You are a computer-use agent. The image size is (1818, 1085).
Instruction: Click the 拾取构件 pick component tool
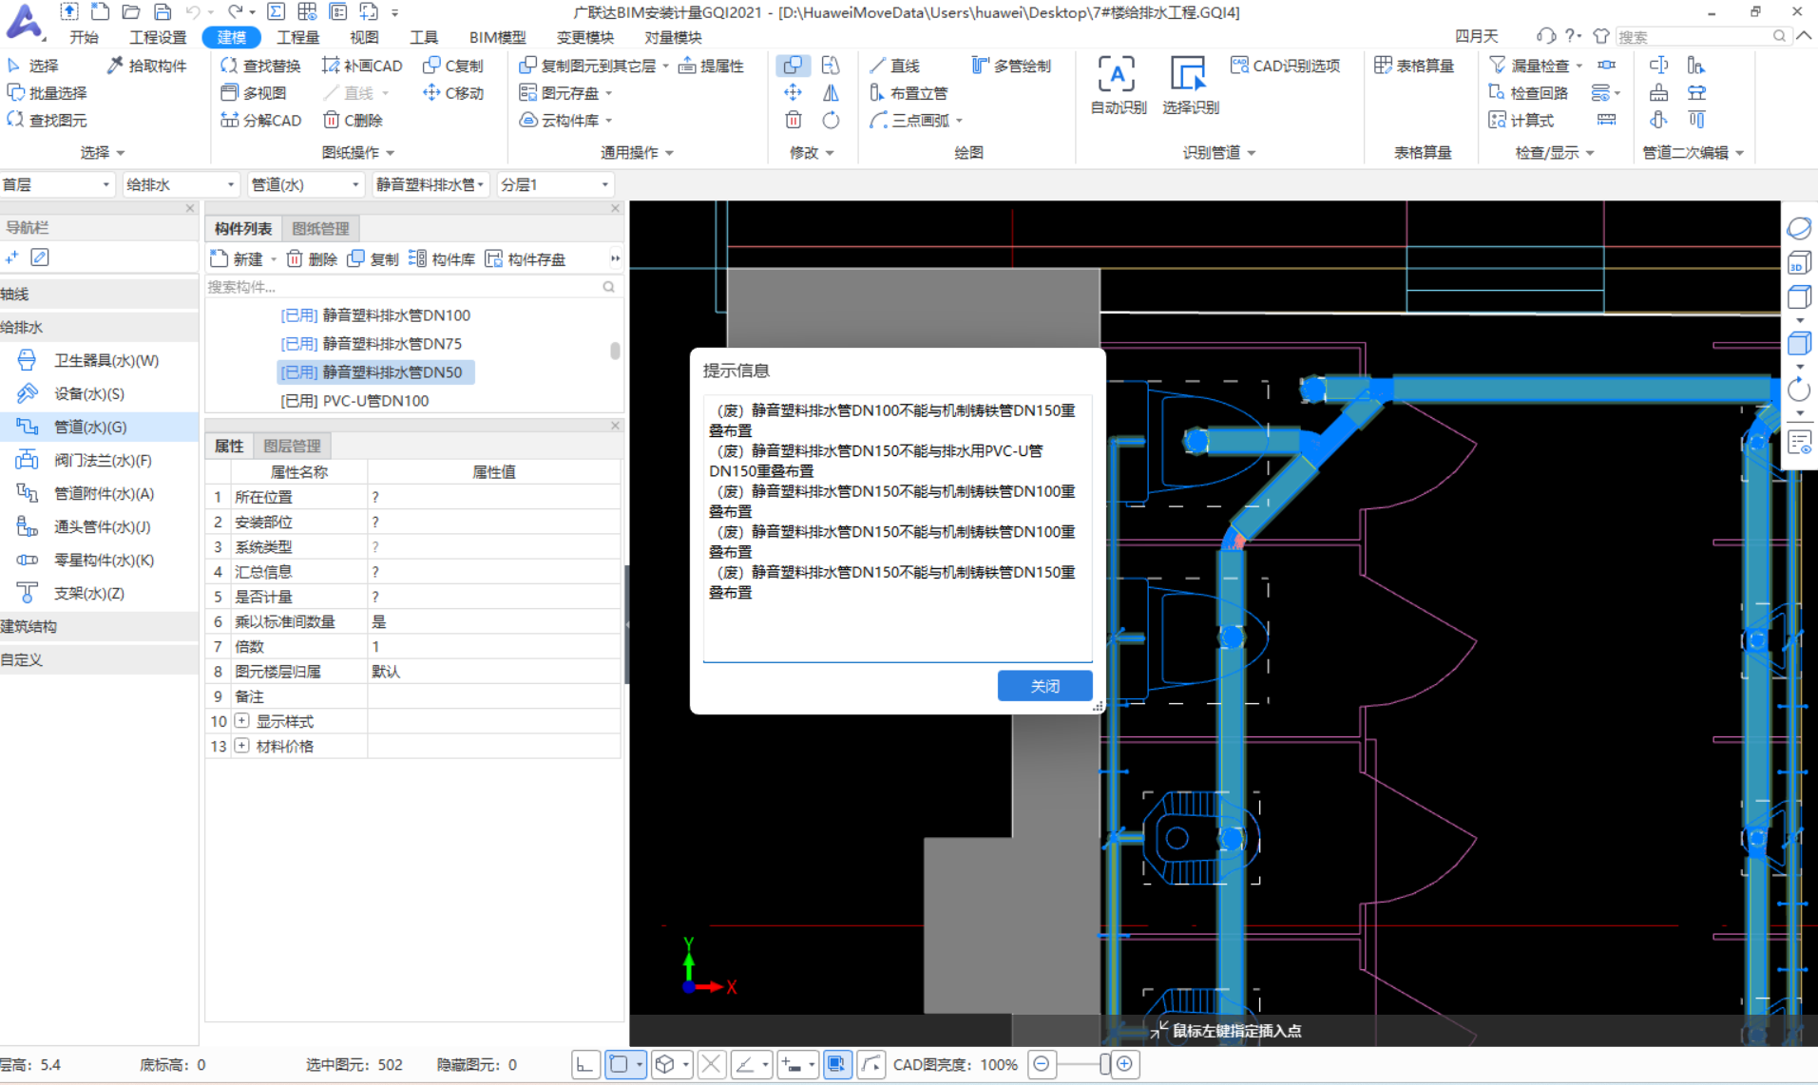[x=147, y=66]
